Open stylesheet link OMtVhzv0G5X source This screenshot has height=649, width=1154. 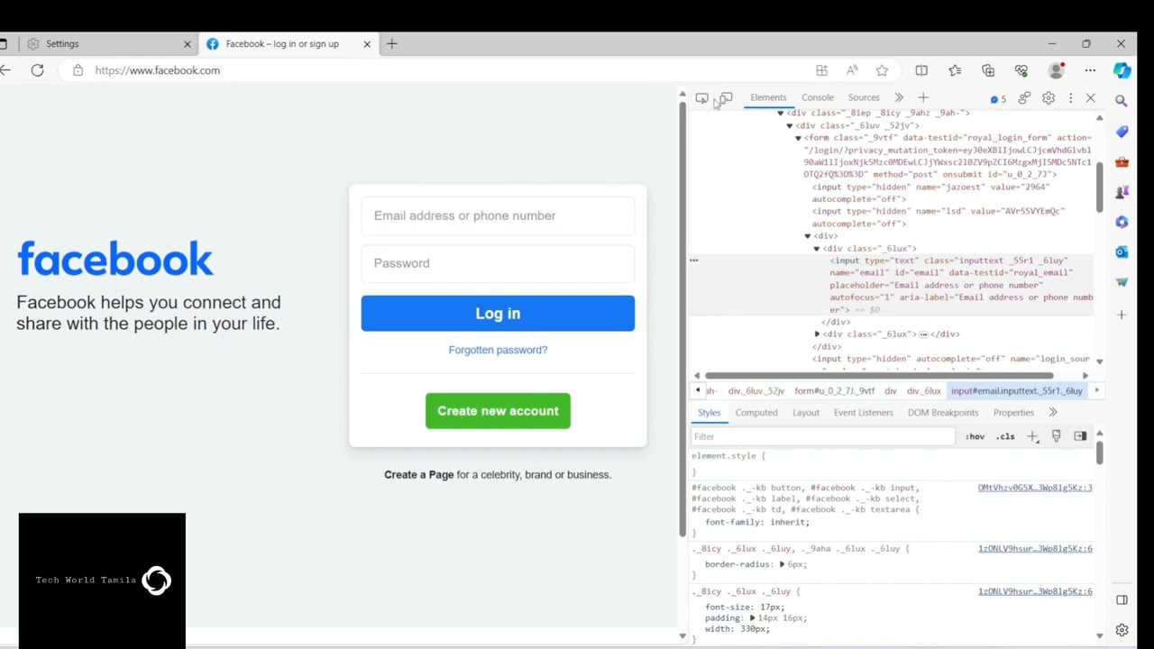1035,488
